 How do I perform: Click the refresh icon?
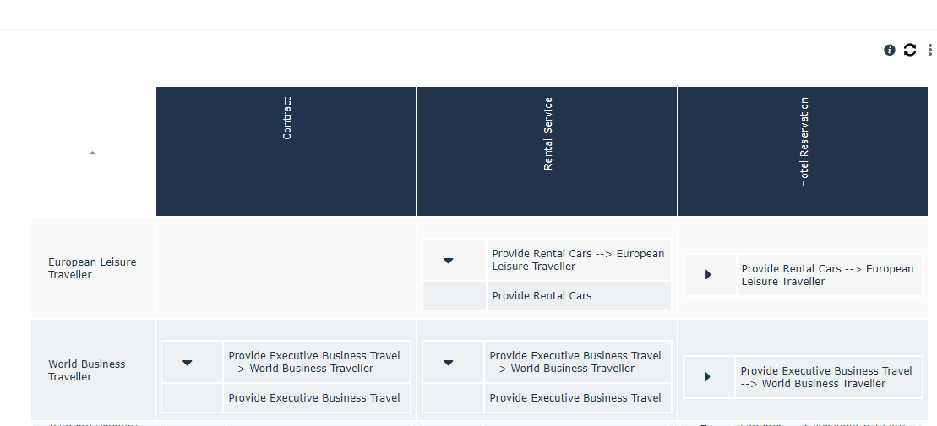pos(910,50)
